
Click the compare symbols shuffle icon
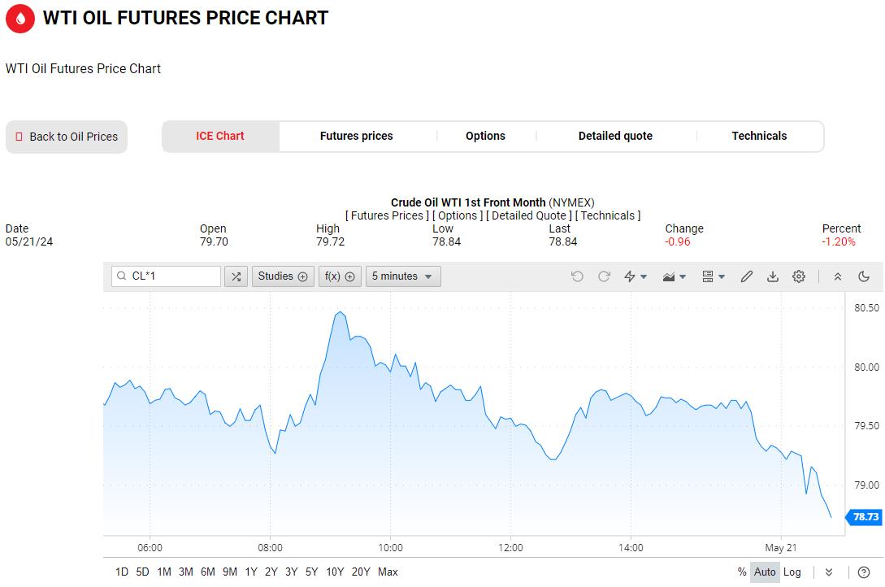tap(236, 276)
